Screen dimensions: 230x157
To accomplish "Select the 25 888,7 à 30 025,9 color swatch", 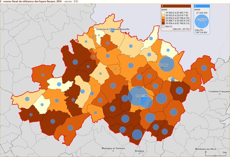I will click(163, 21).
